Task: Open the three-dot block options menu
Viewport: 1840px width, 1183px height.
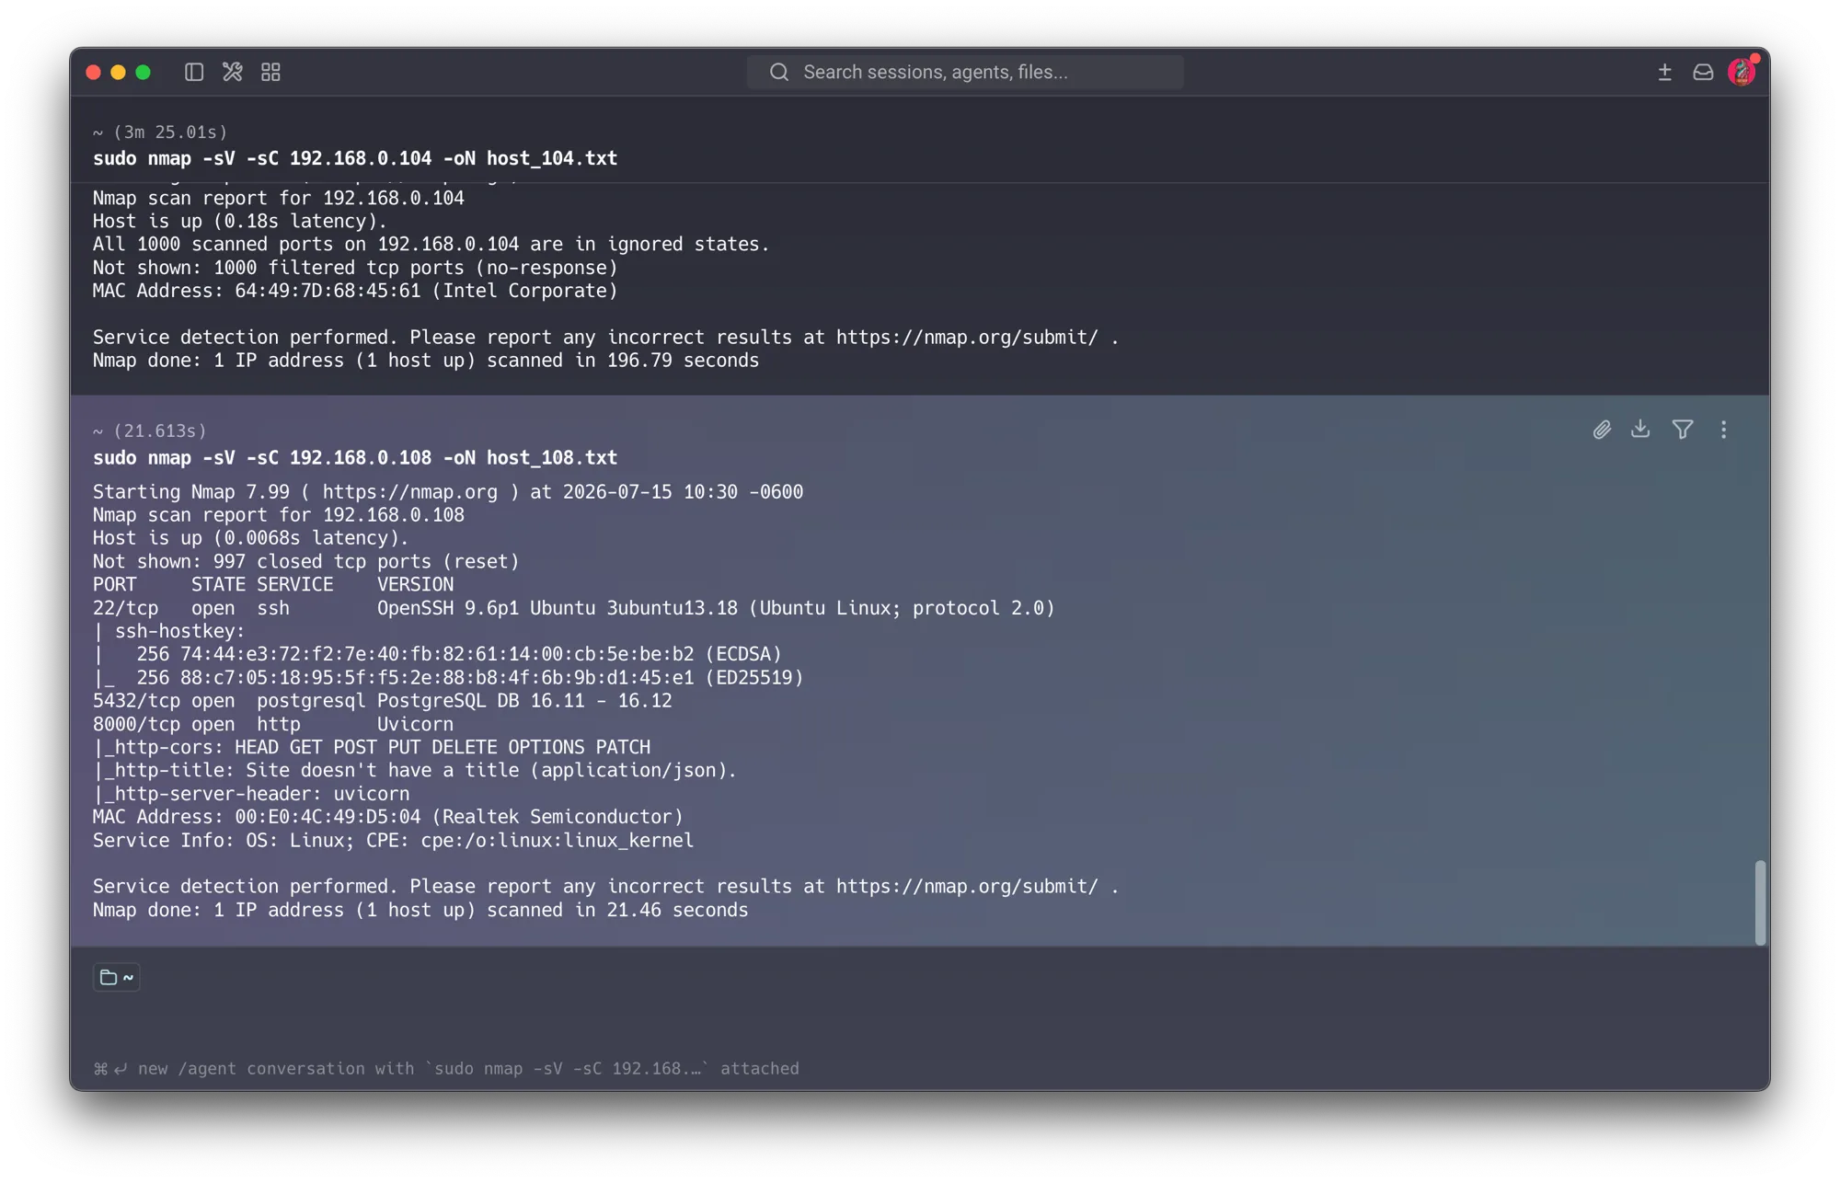Action: pos(1723,430)
